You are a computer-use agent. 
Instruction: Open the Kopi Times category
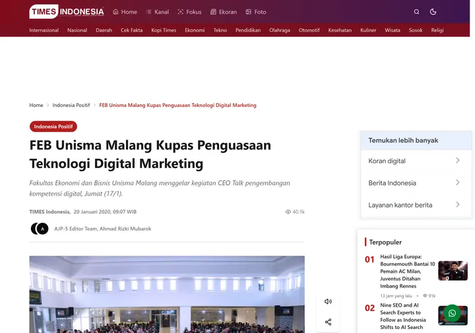coord(164,30)
